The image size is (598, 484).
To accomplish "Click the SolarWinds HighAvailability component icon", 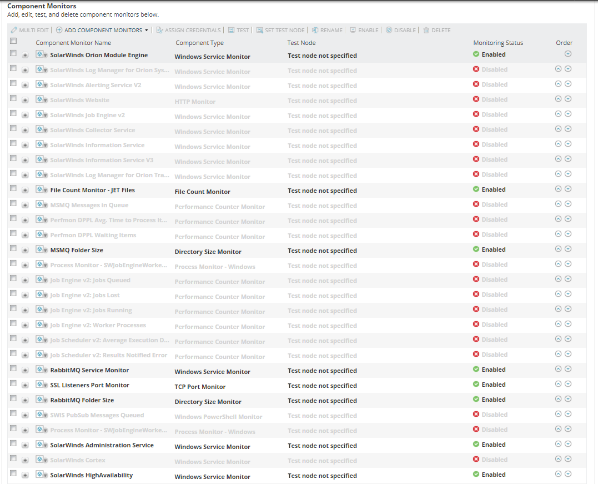I will point(41,475).
